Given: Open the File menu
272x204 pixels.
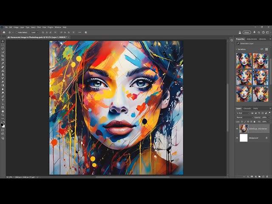Looking at the screenshot, I should pos(6,27).
